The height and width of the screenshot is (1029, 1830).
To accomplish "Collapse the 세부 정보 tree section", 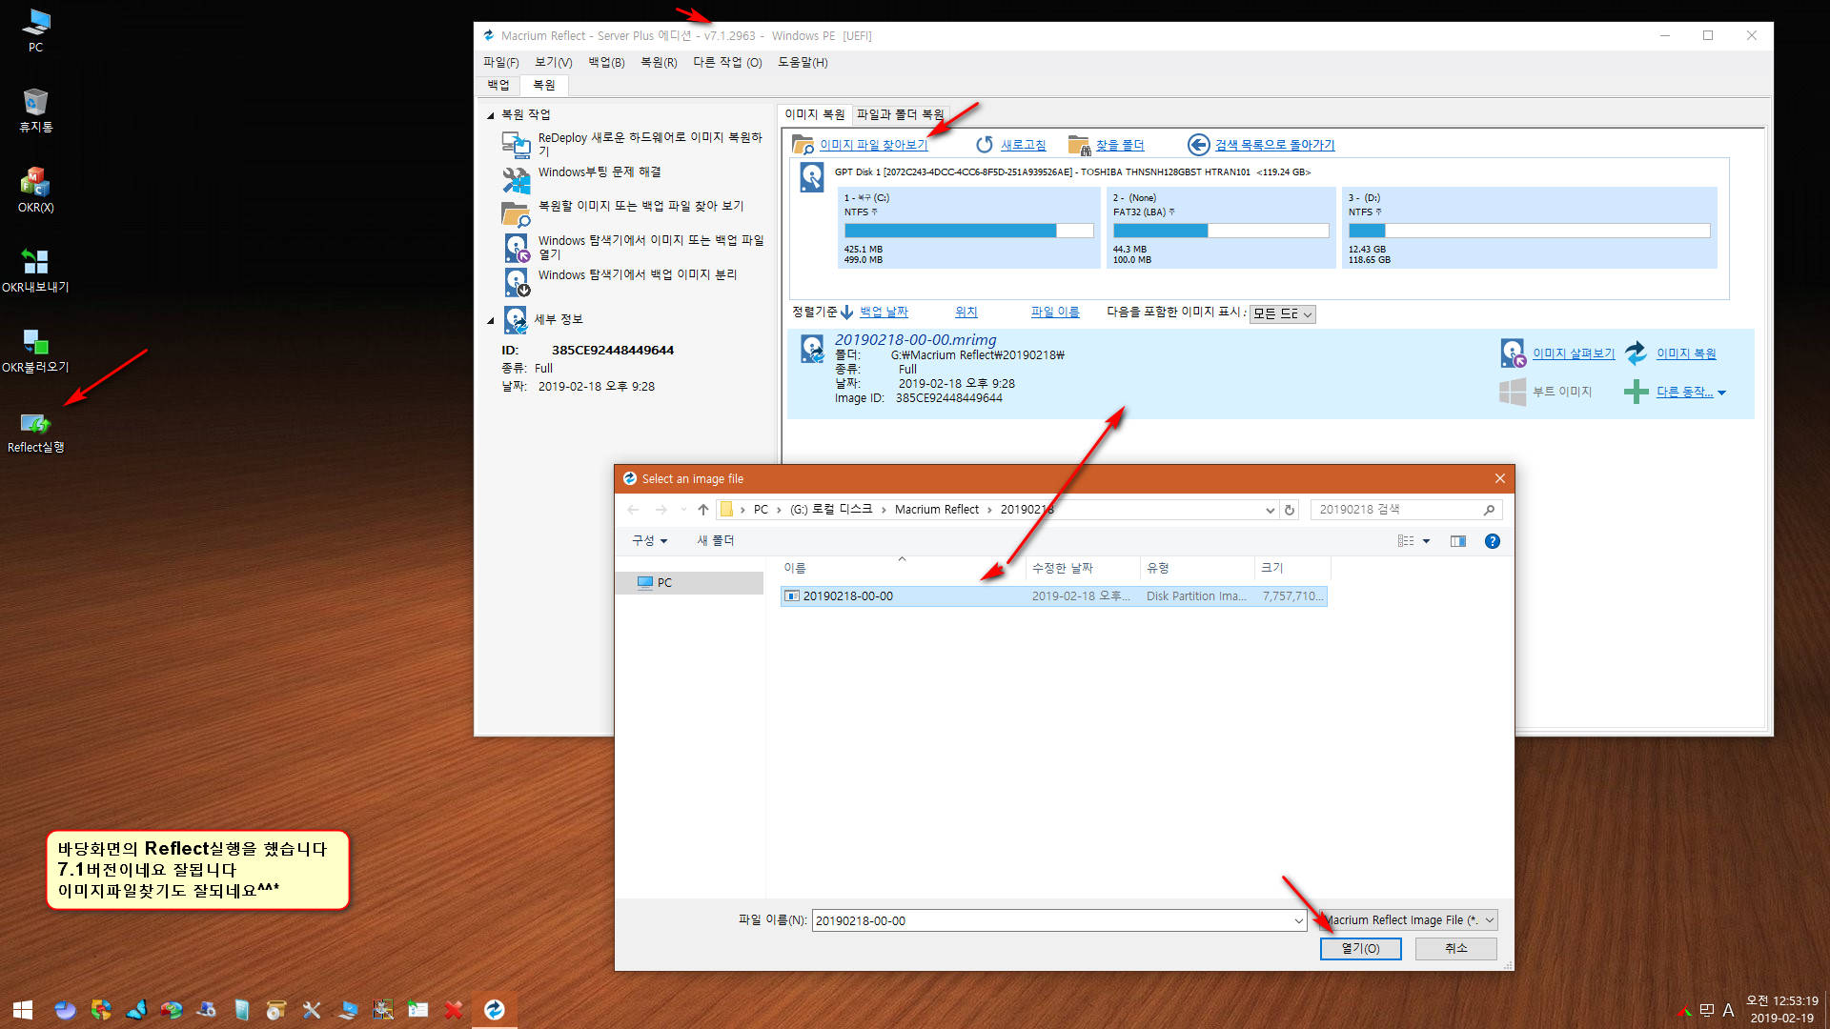I will 491,321.
